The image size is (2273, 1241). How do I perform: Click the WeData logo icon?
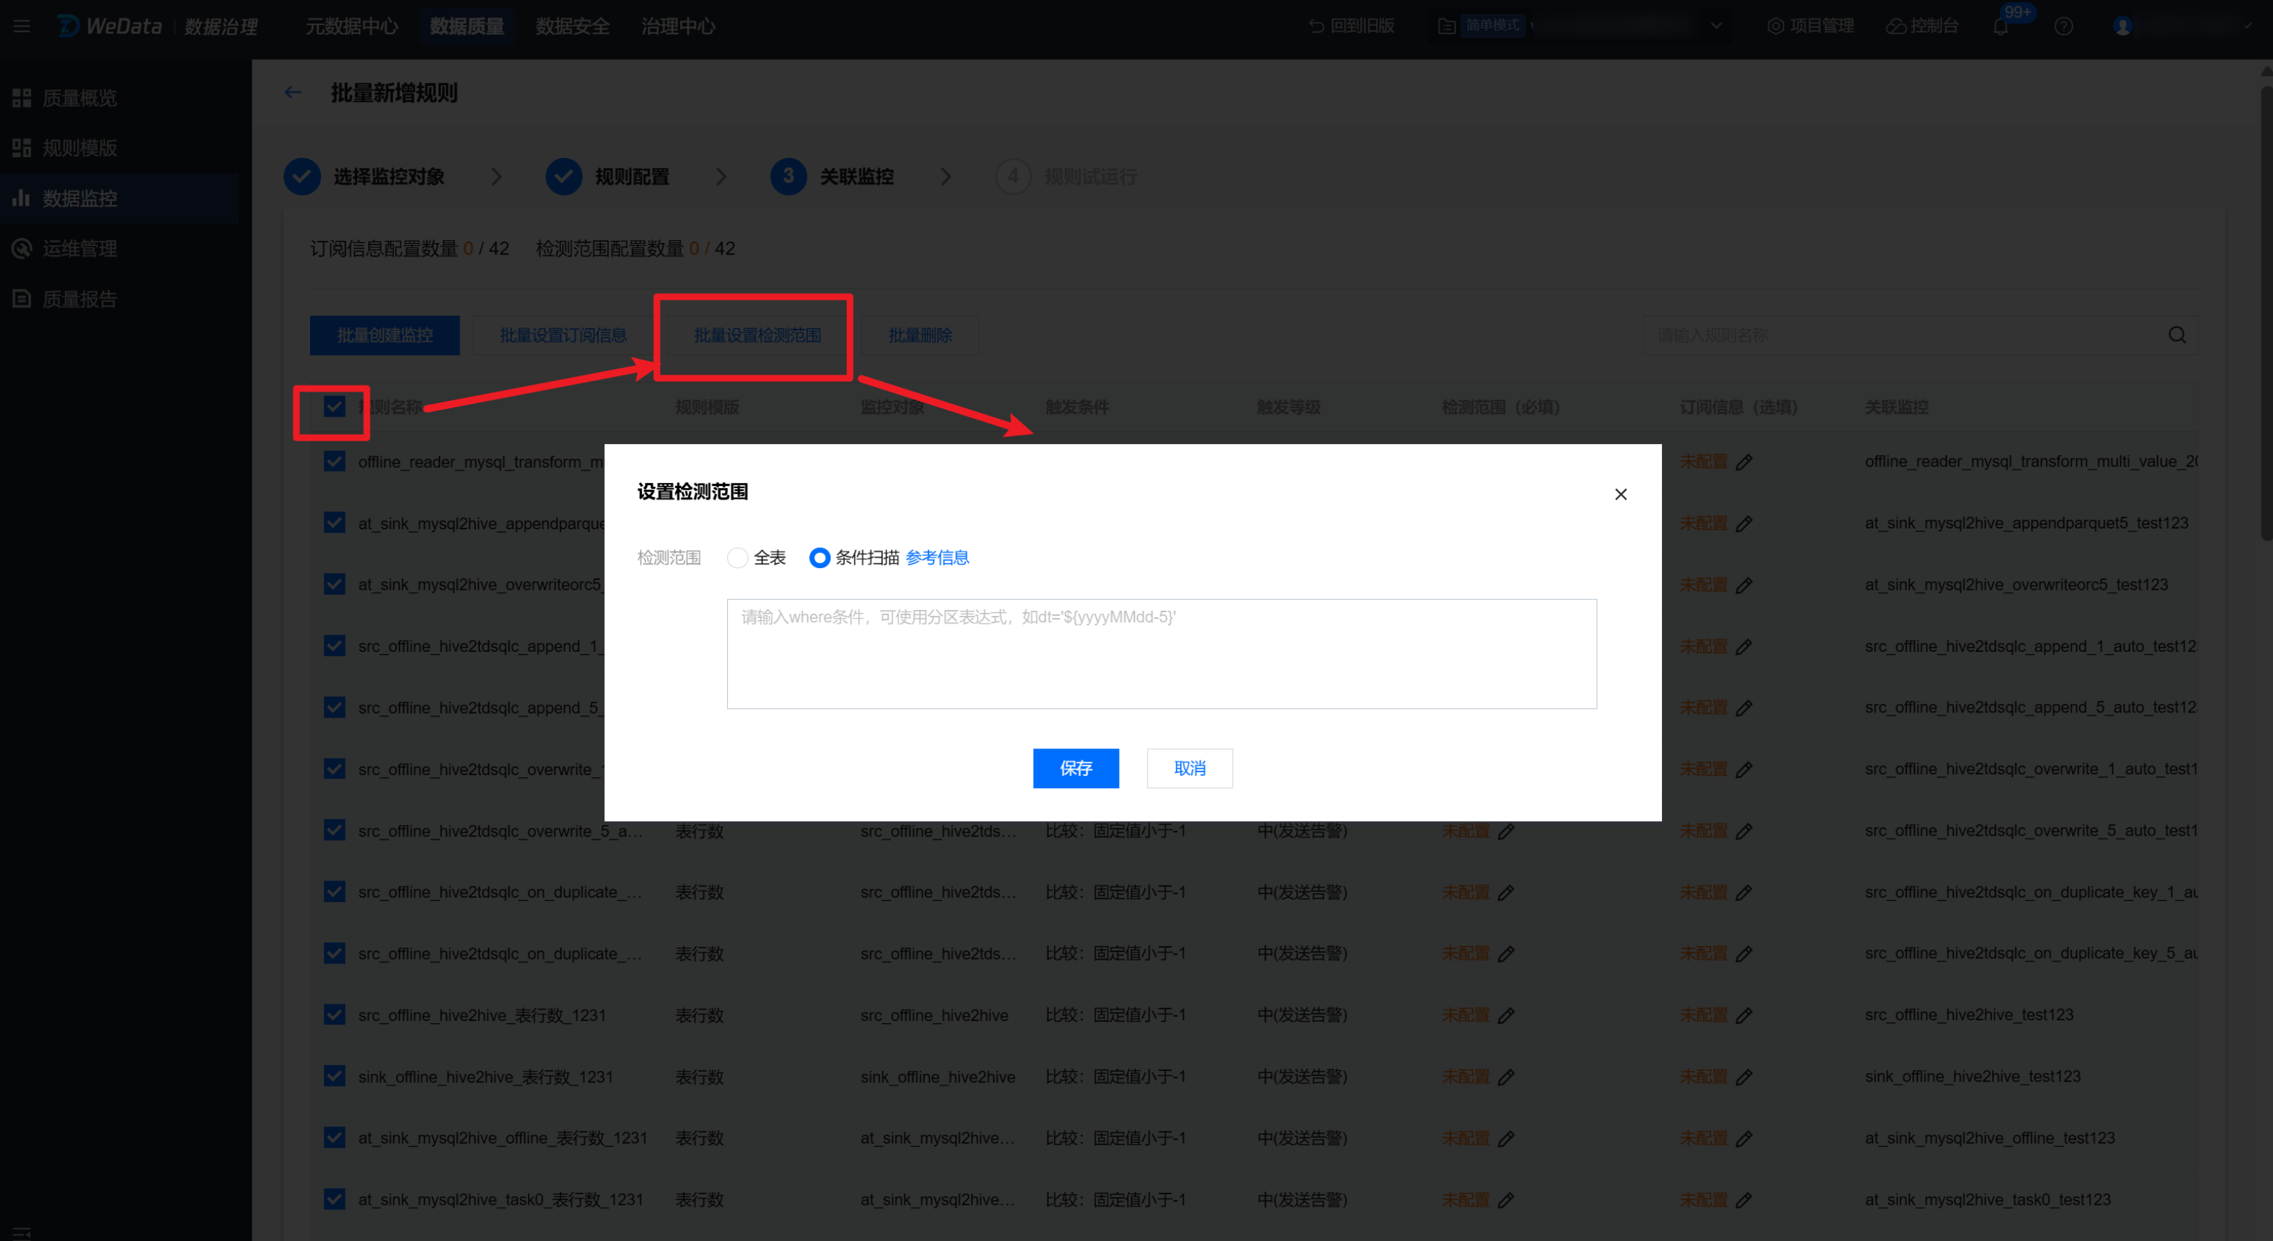[x=69, y=27]
